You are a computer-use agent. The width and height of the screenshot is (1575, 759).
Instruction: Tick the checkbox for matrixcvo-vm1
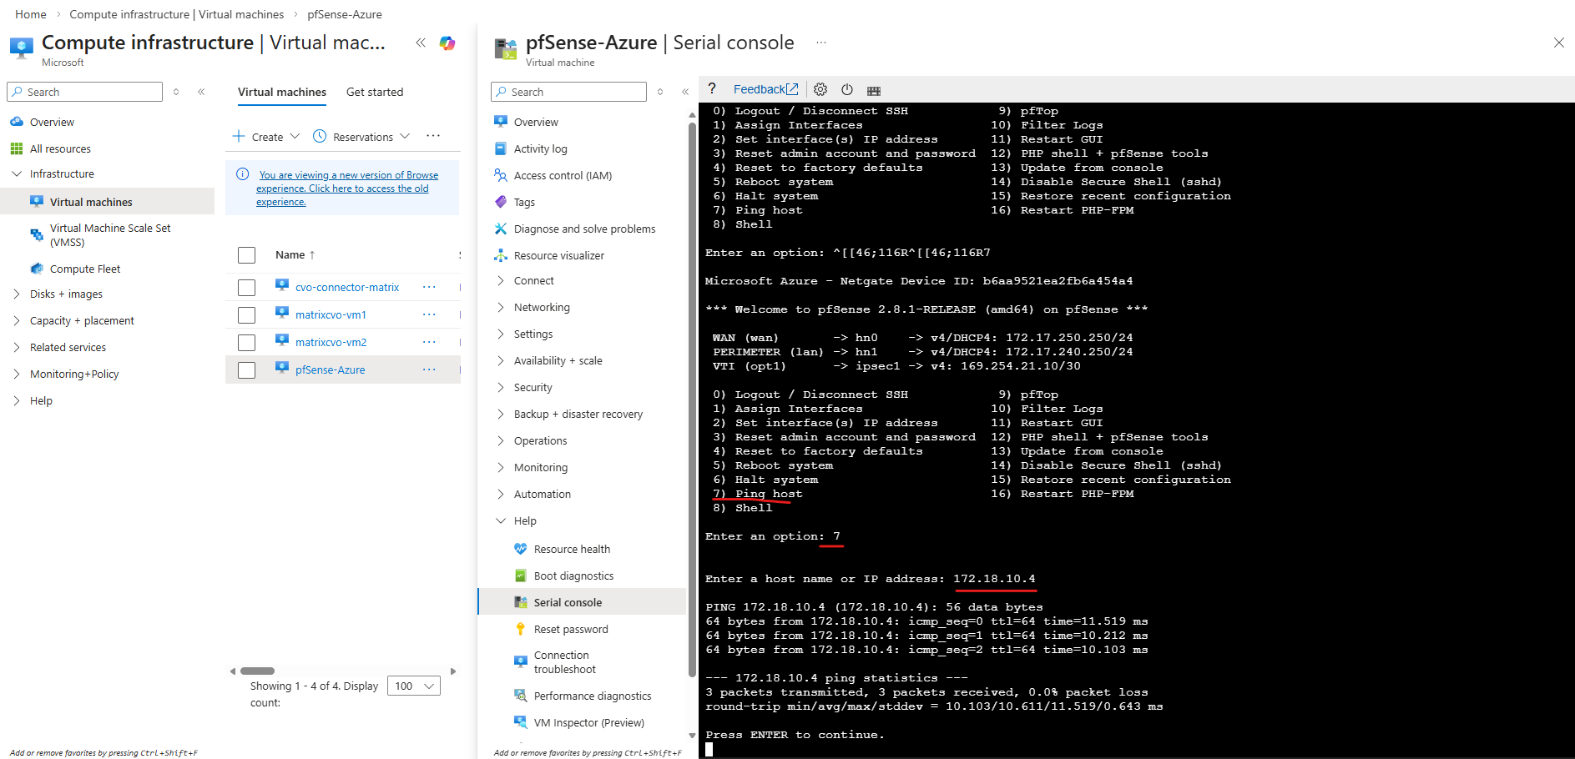click(x=246, y=315)
